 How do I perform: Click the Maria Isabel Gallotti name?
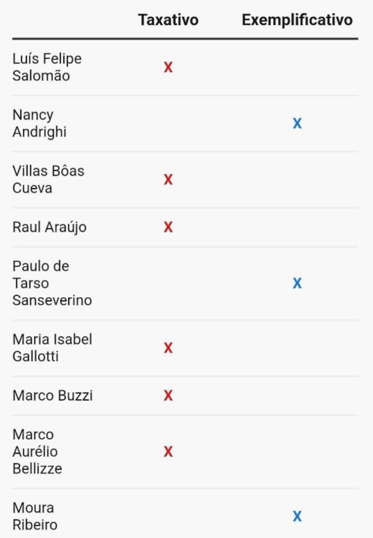tap(52, 348)
